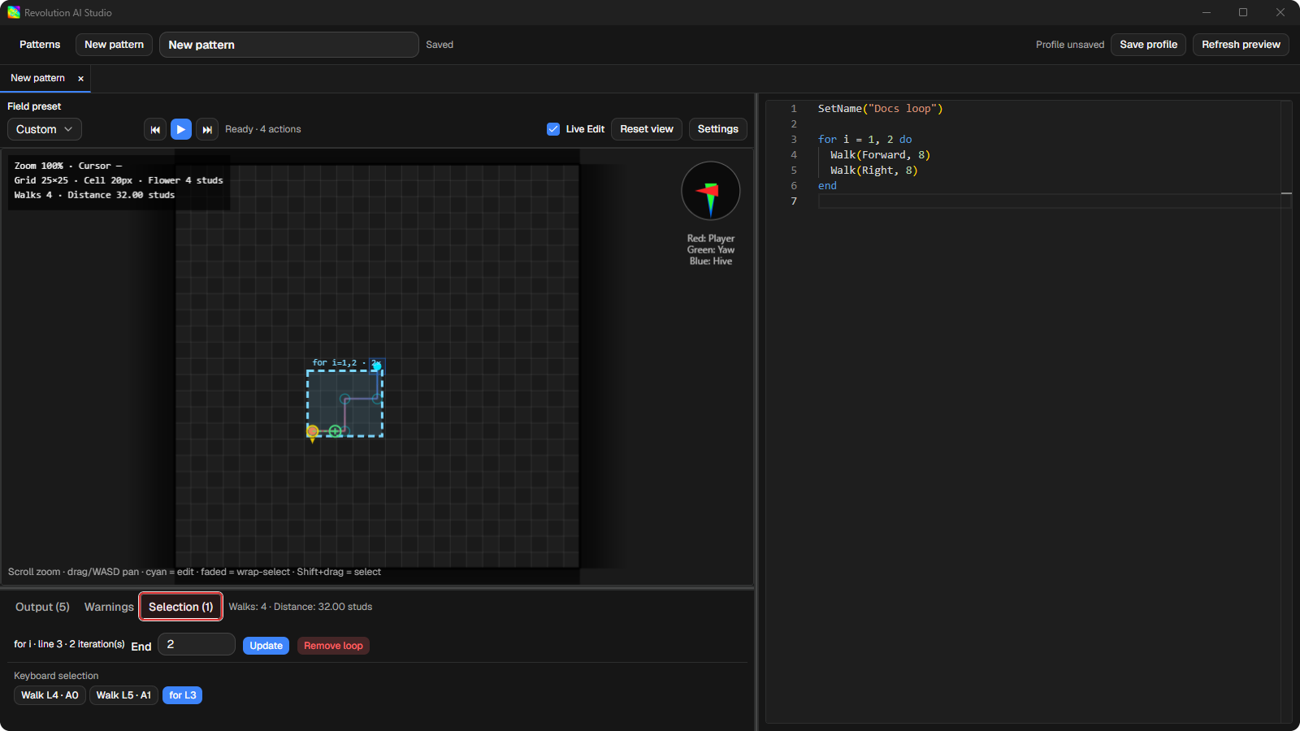Open the Custom field preset dropdown
This screenshot has height=731, width=1300.
(x=45, y=129)
